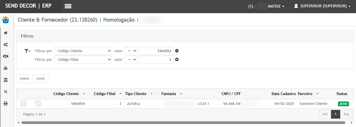Remove the Código Cliente filter with minus icon

click(x=177, y=51)
